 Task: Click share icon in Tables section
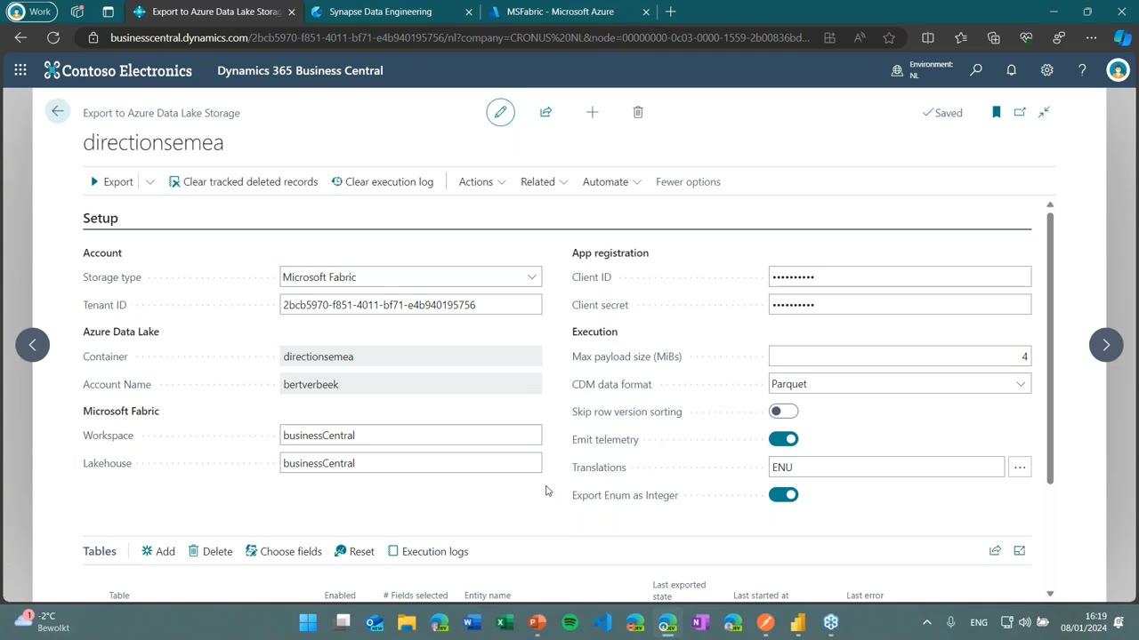coord(995,551)
